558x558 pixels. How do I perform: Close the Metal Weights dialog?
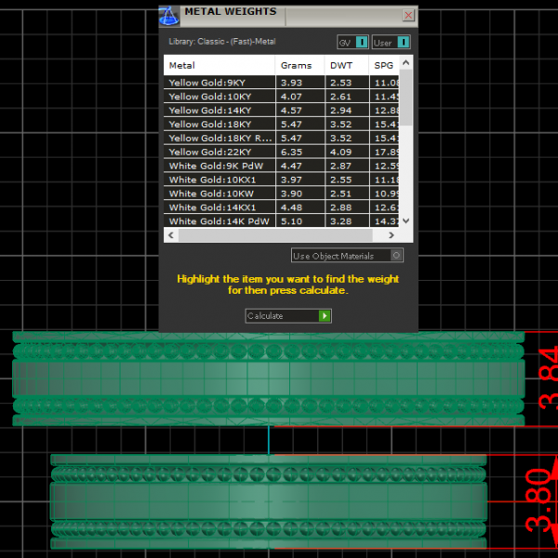tap(408, 16)
